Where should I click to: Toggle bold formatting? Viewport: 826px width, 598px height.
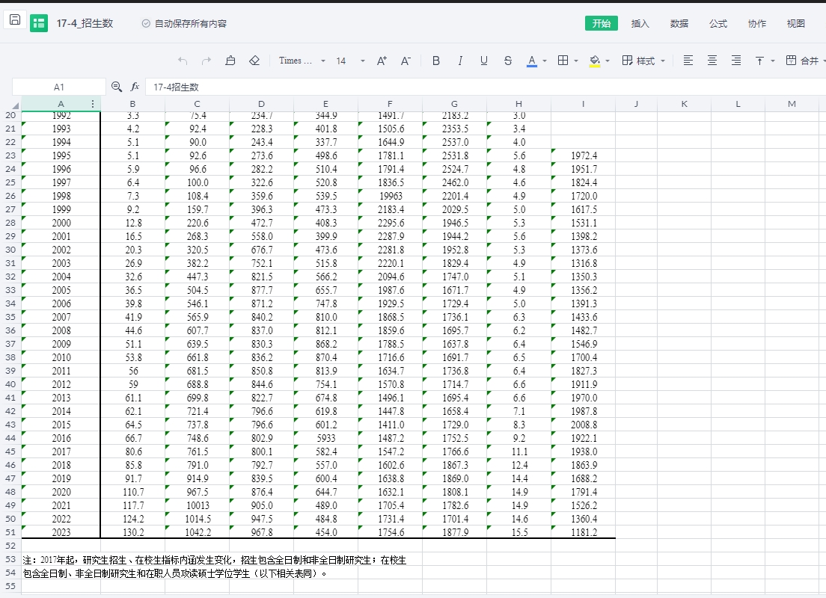(x=436, y=61)
